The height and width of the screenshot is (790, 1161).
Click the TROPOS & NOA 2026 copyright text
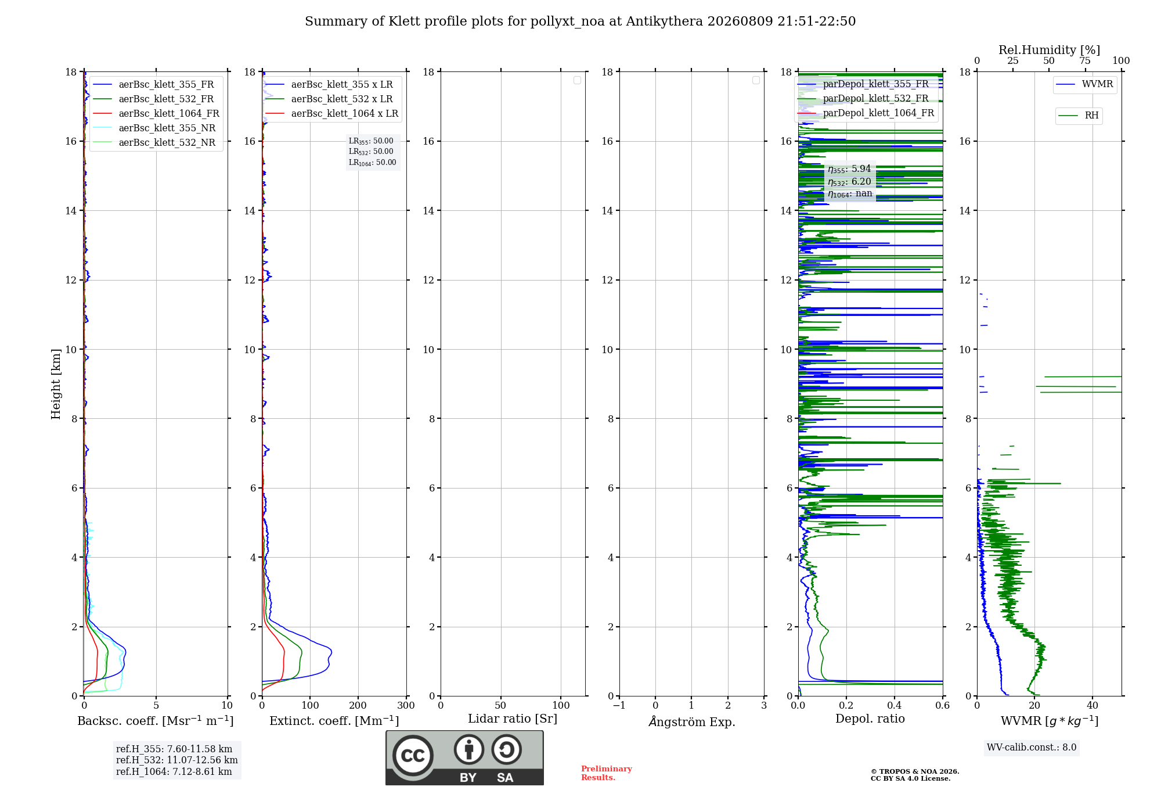point(915,772)
